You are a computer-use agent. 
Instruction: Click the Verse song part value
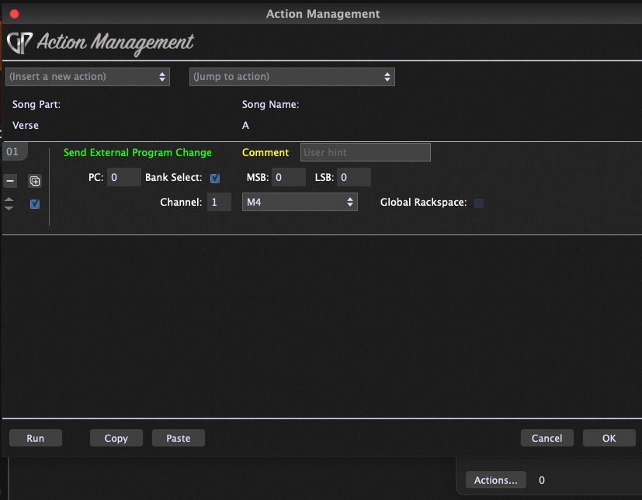[x=26, y=125]
